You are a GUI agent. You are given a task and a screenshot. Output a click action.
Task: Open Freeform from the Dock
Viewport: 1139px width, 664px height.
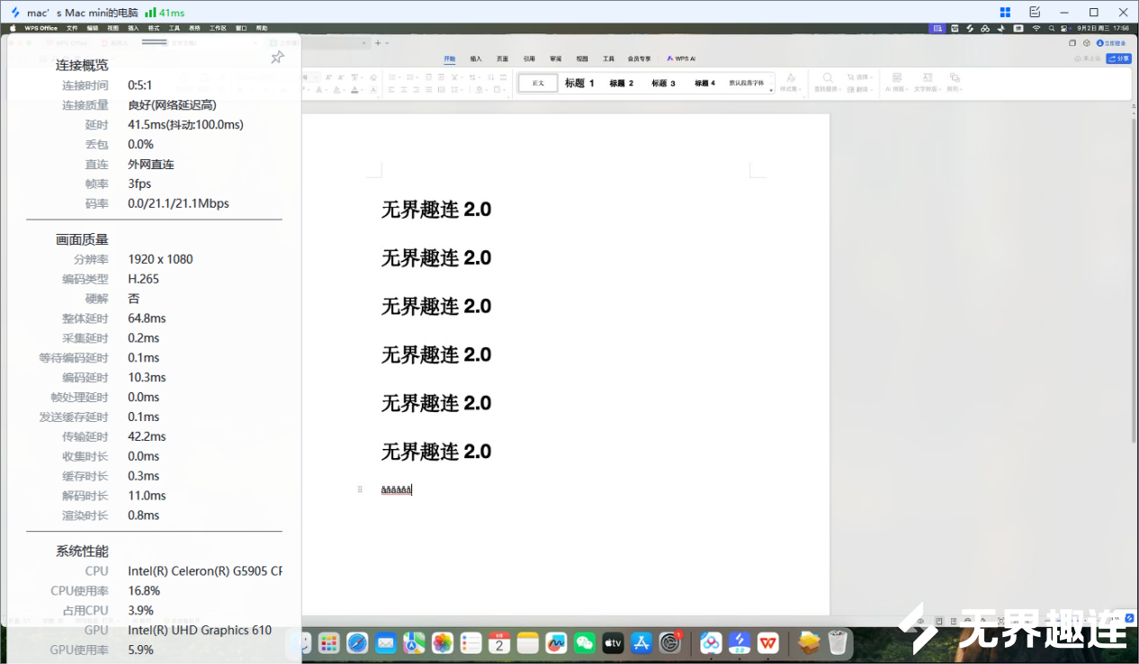(x=556, y=642)
